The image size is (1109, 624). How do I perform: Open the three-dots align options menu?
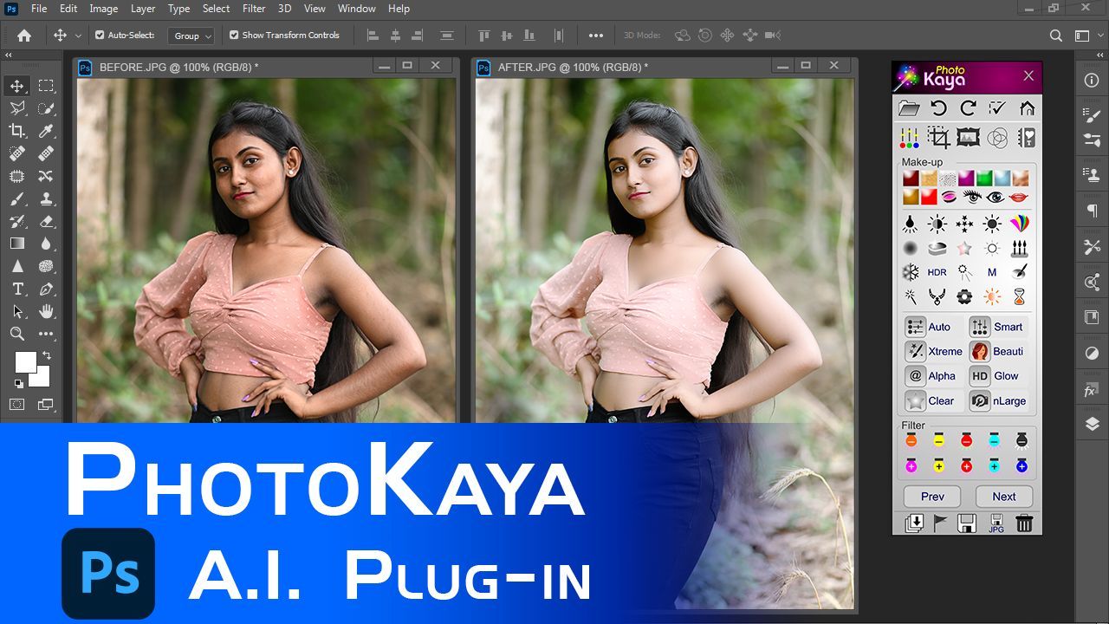click(596, 36)
